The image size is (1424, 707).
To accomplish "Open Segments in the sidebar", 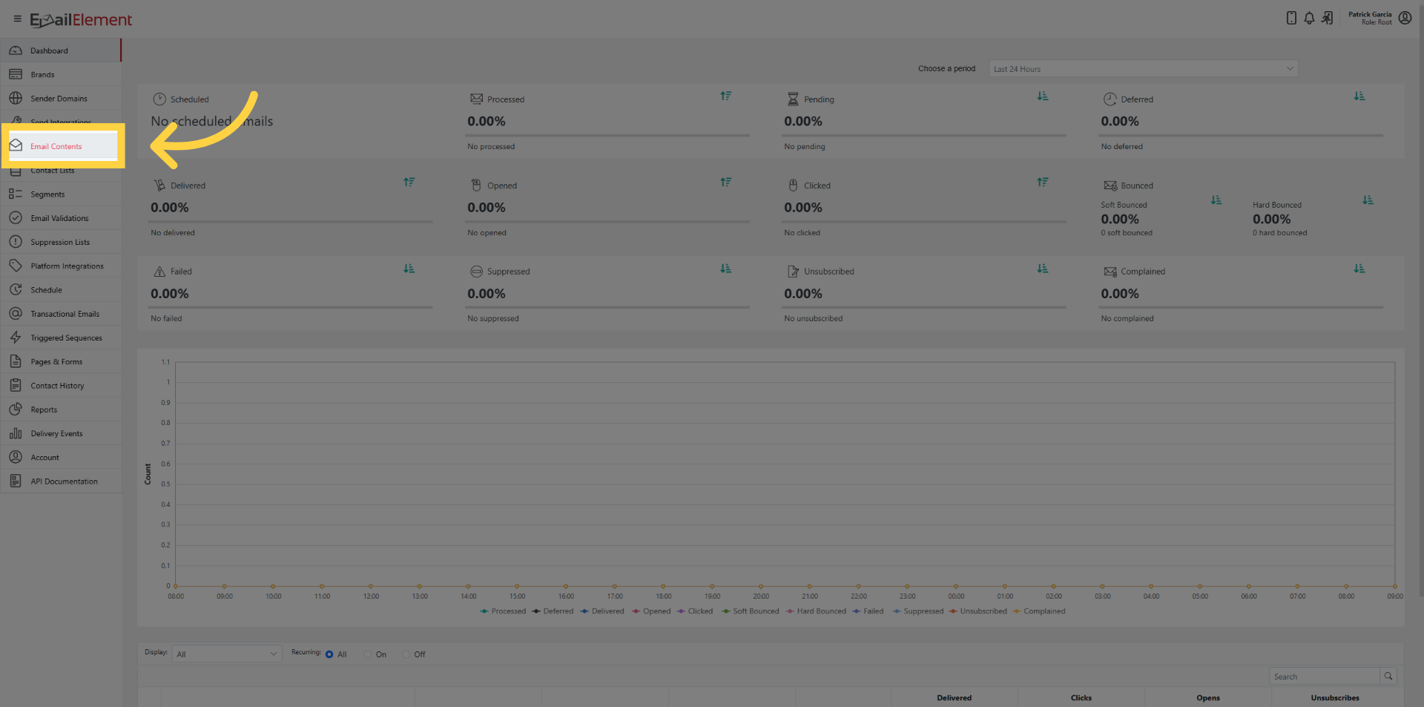I will (x=61, y=194).
